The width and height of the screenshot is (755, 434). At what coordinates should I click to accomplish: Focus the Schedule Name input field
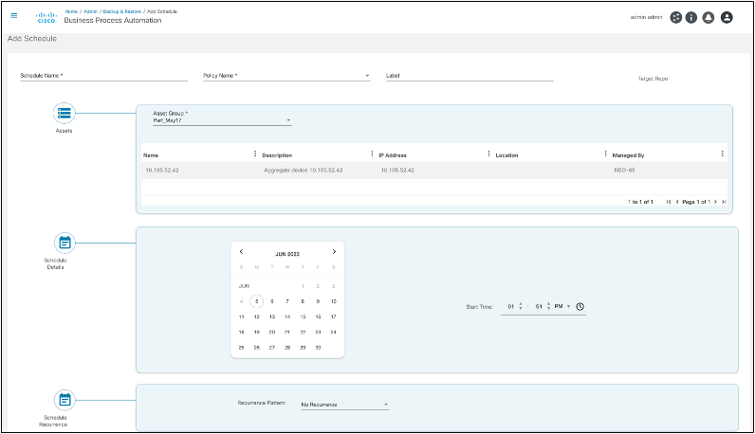pyautogui.click(x=103, y=76)
